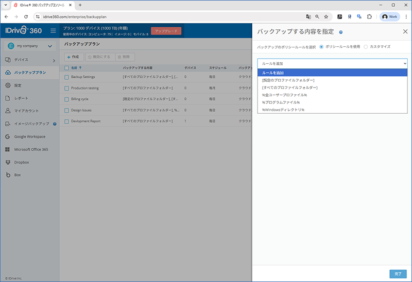Click the アップグレード button
Viewport: 412px width, 282px height.
[166, 31]
